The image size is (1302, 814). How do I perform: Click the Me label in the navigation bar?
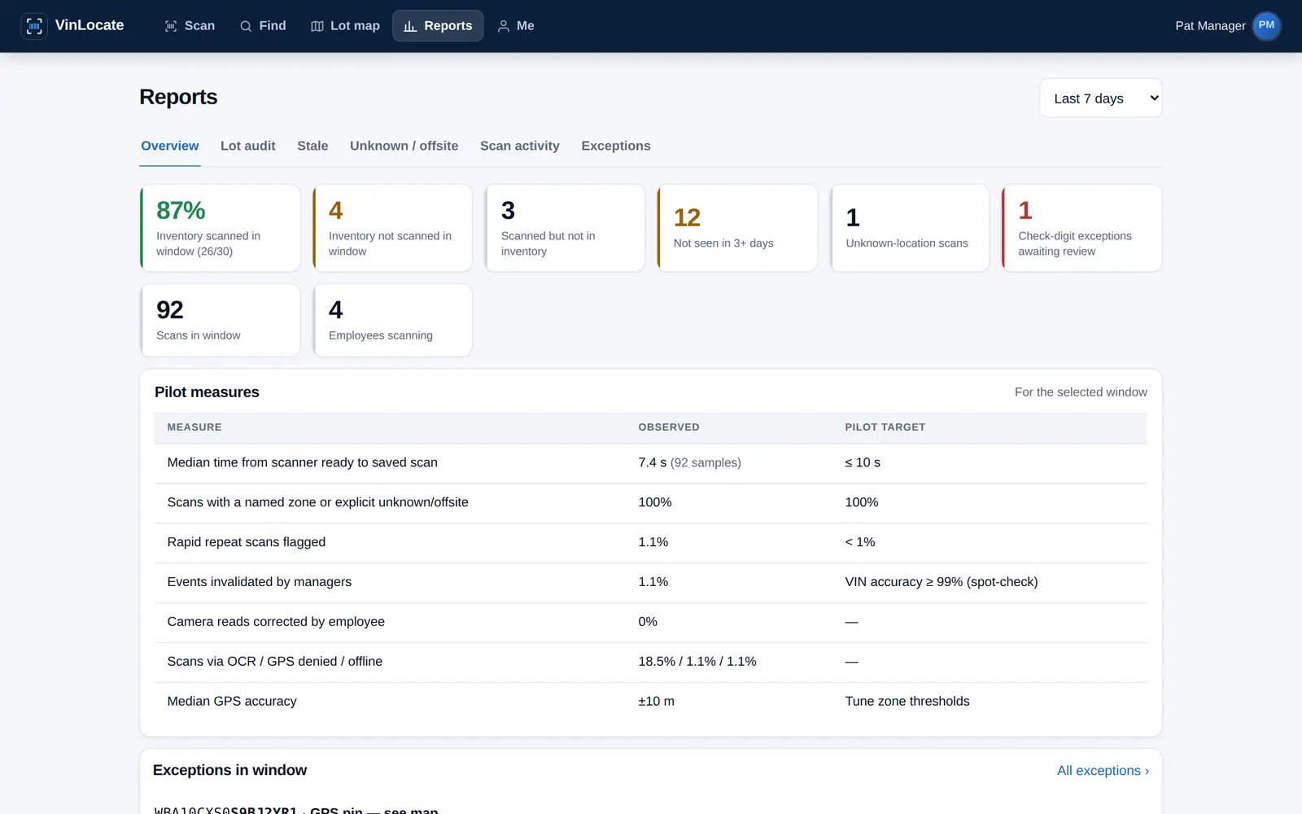526,26
